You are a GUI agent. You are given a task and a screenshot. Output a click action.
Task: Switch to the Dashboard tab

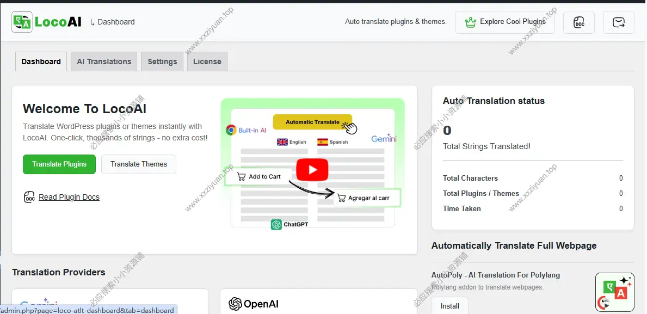tap(41, 61)
